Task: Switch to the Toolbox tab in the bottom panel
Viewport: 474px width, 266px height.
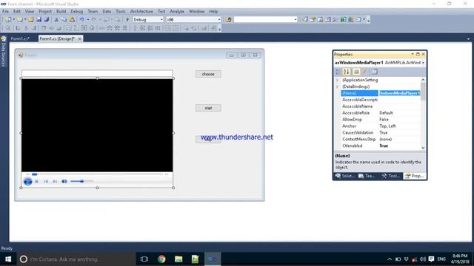Action: pyautogui.click(x=391, y=176)
